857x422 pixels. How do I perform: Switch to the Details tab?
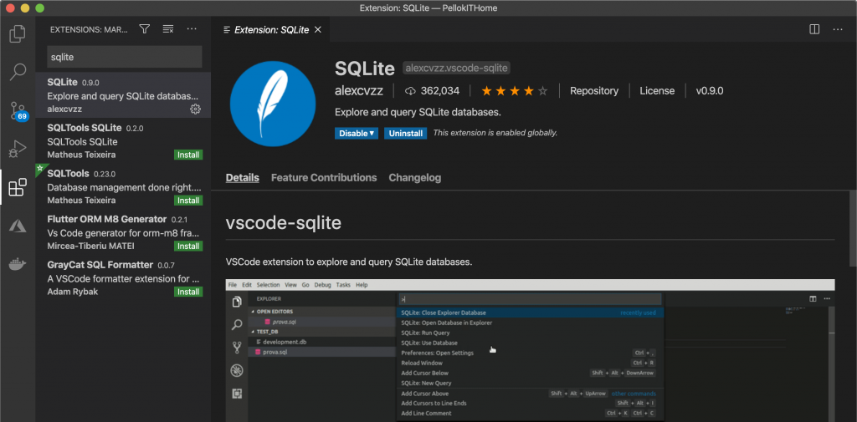coord(242,178)
